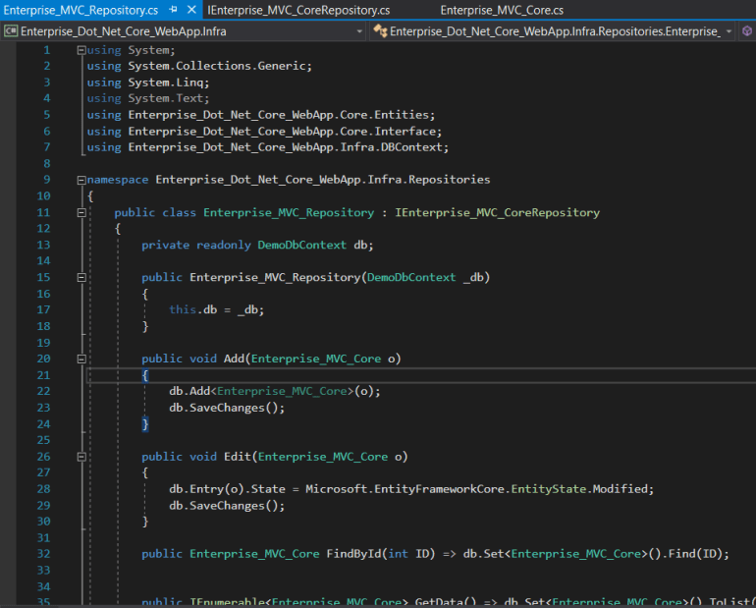Collapse the namespace block at line 9

(81, 180)
